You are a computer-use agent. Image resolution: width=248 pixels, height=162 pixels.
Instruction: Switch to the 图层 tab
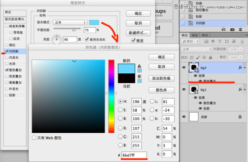pyautogui.click(x=185, y=35)
